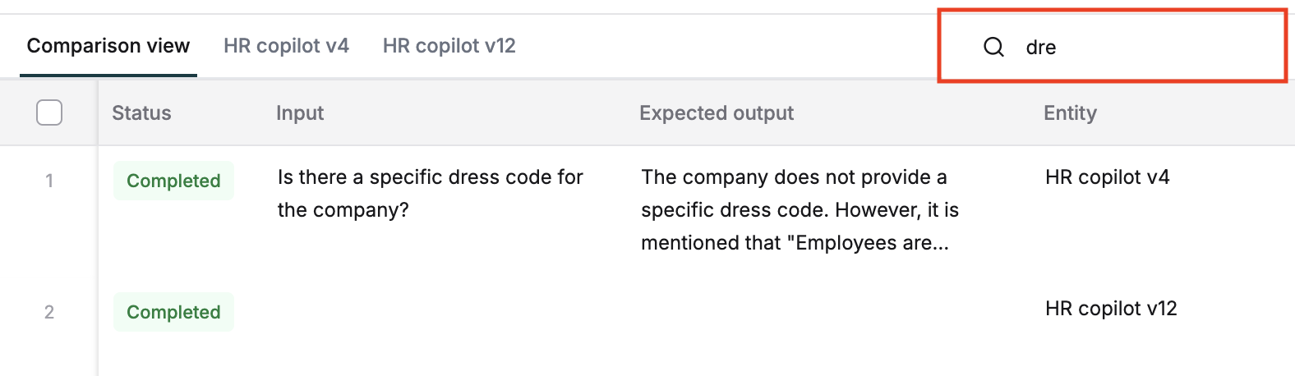The width and height of the screenshot is (1295, 376).
Task: Click the HR copilot v4 entity cell
Action: [1108, 177]
